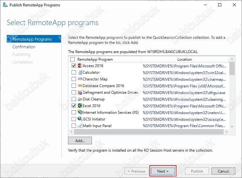Select the Defragment and Optimize Drives name
Screen dimensions: 242x178
coord(110,92)
